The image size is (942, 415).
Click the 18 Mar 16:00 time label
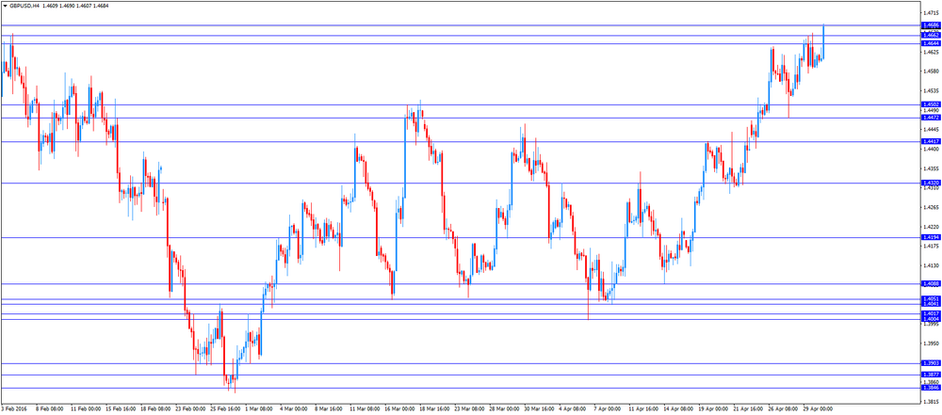[x=433, y=409]
